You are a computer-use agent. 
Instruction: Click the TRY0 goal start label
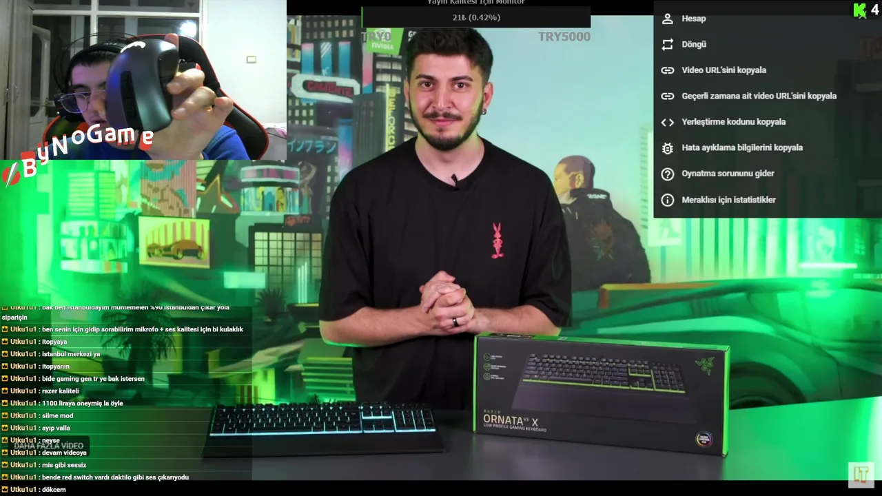point(377,37)
